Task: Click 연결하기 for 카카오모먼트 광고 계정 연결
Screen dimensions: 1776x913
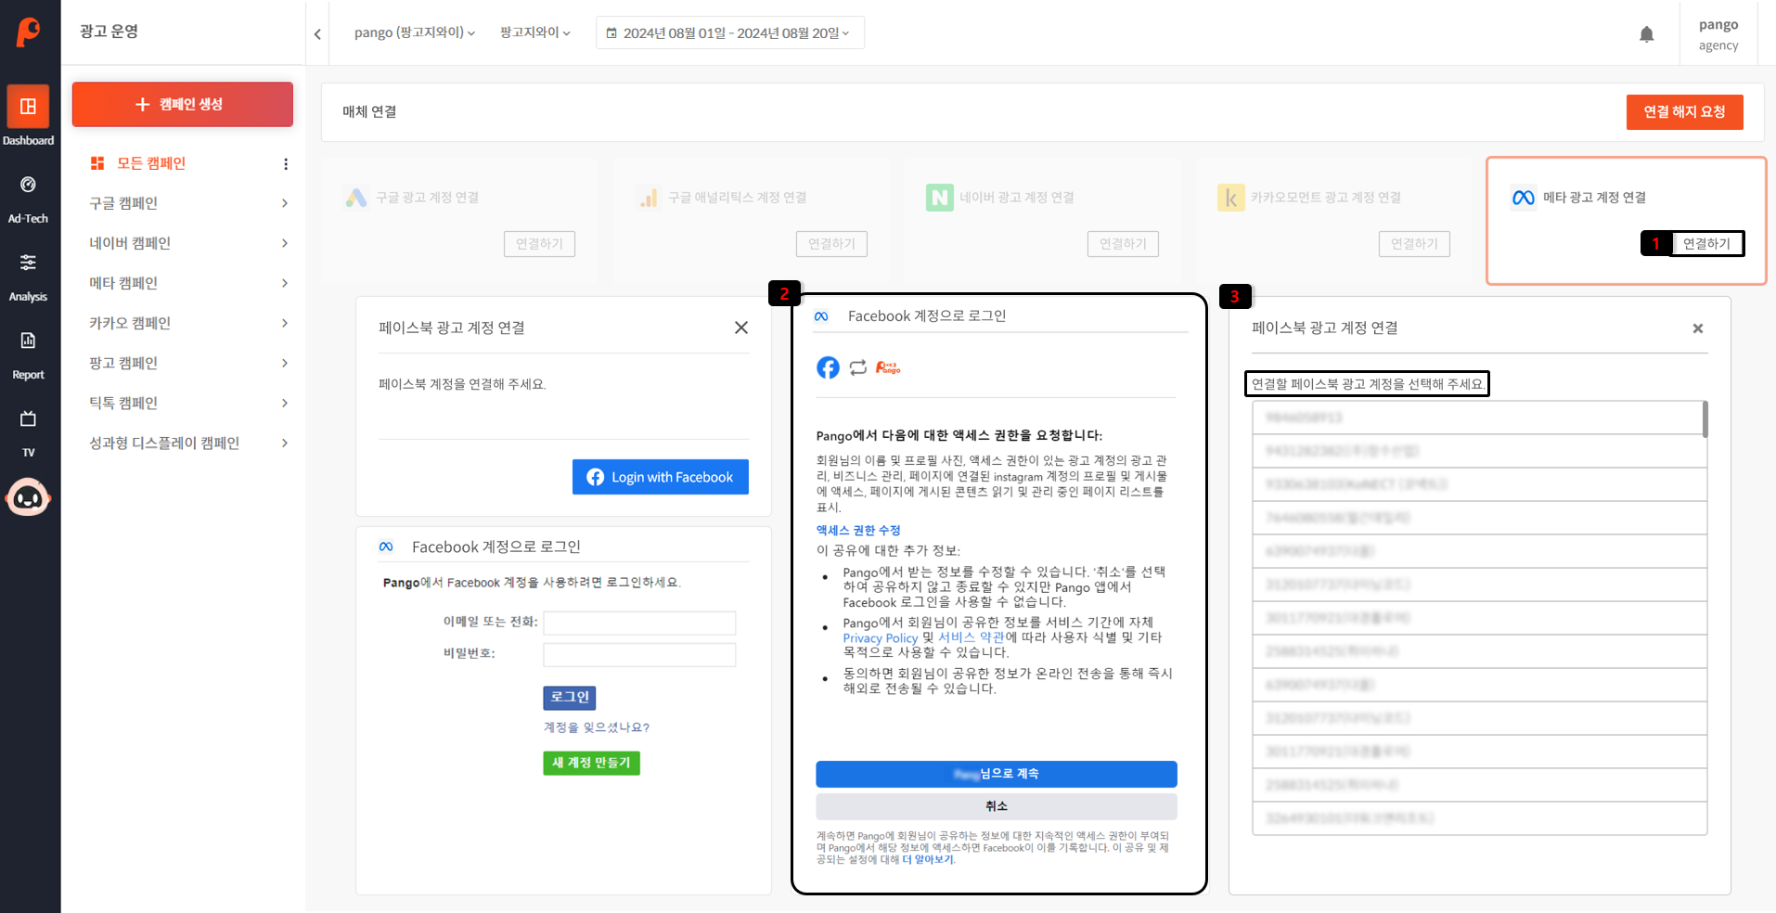Action: pyautogui.click(x=1414, y=244)
